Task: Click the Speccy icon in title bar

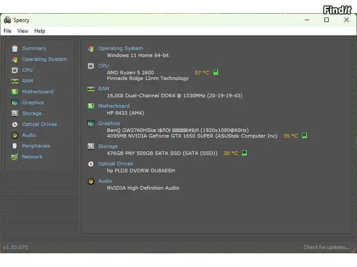Action: [x=7, y=20]
